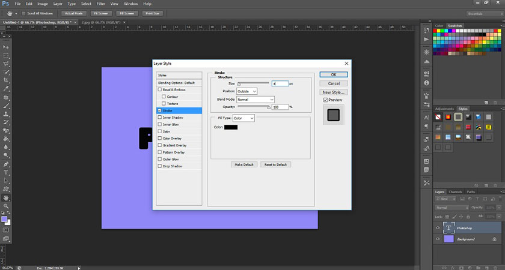Image resolution: width=505 pixels, height=270 pixels.
Task: Select the Pen tool
Action: click(x=6, y=164)
